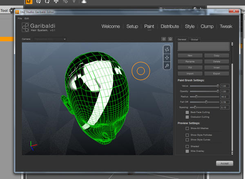Enable Show All Meshes
The width and height of the screenshot is (245, 179).
click(187, 128)
